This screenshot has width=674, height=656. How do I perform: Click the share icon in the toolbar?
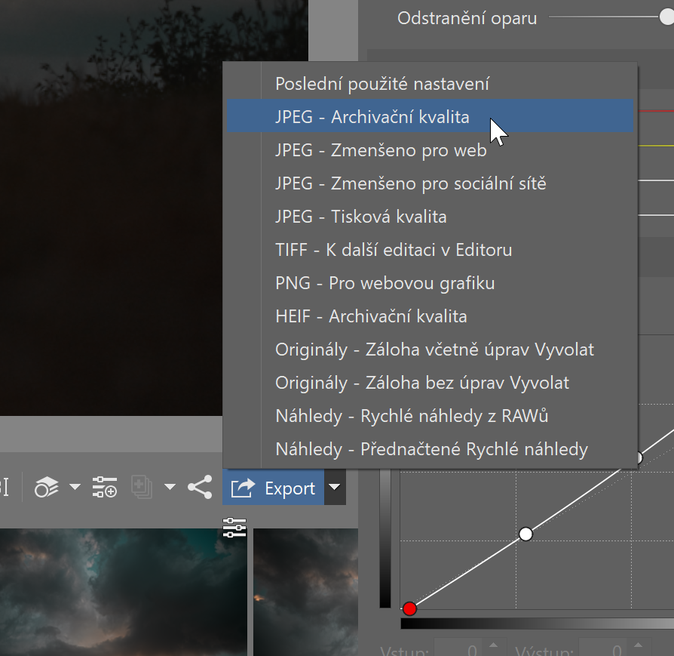200,488
